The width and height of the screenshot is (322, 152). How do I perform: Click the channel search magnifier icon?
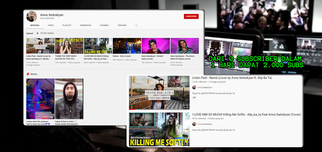pyautogui.click(x=137, y=25)
